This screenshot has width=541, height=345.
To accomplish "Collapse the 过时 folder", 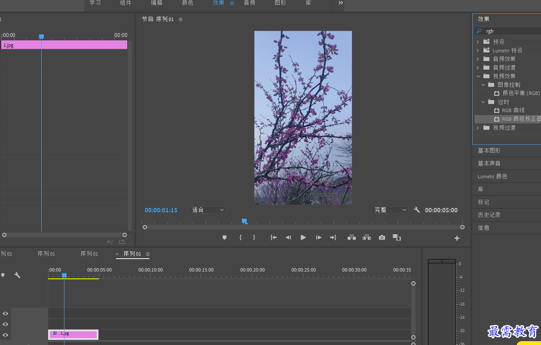I will (483, 102).
